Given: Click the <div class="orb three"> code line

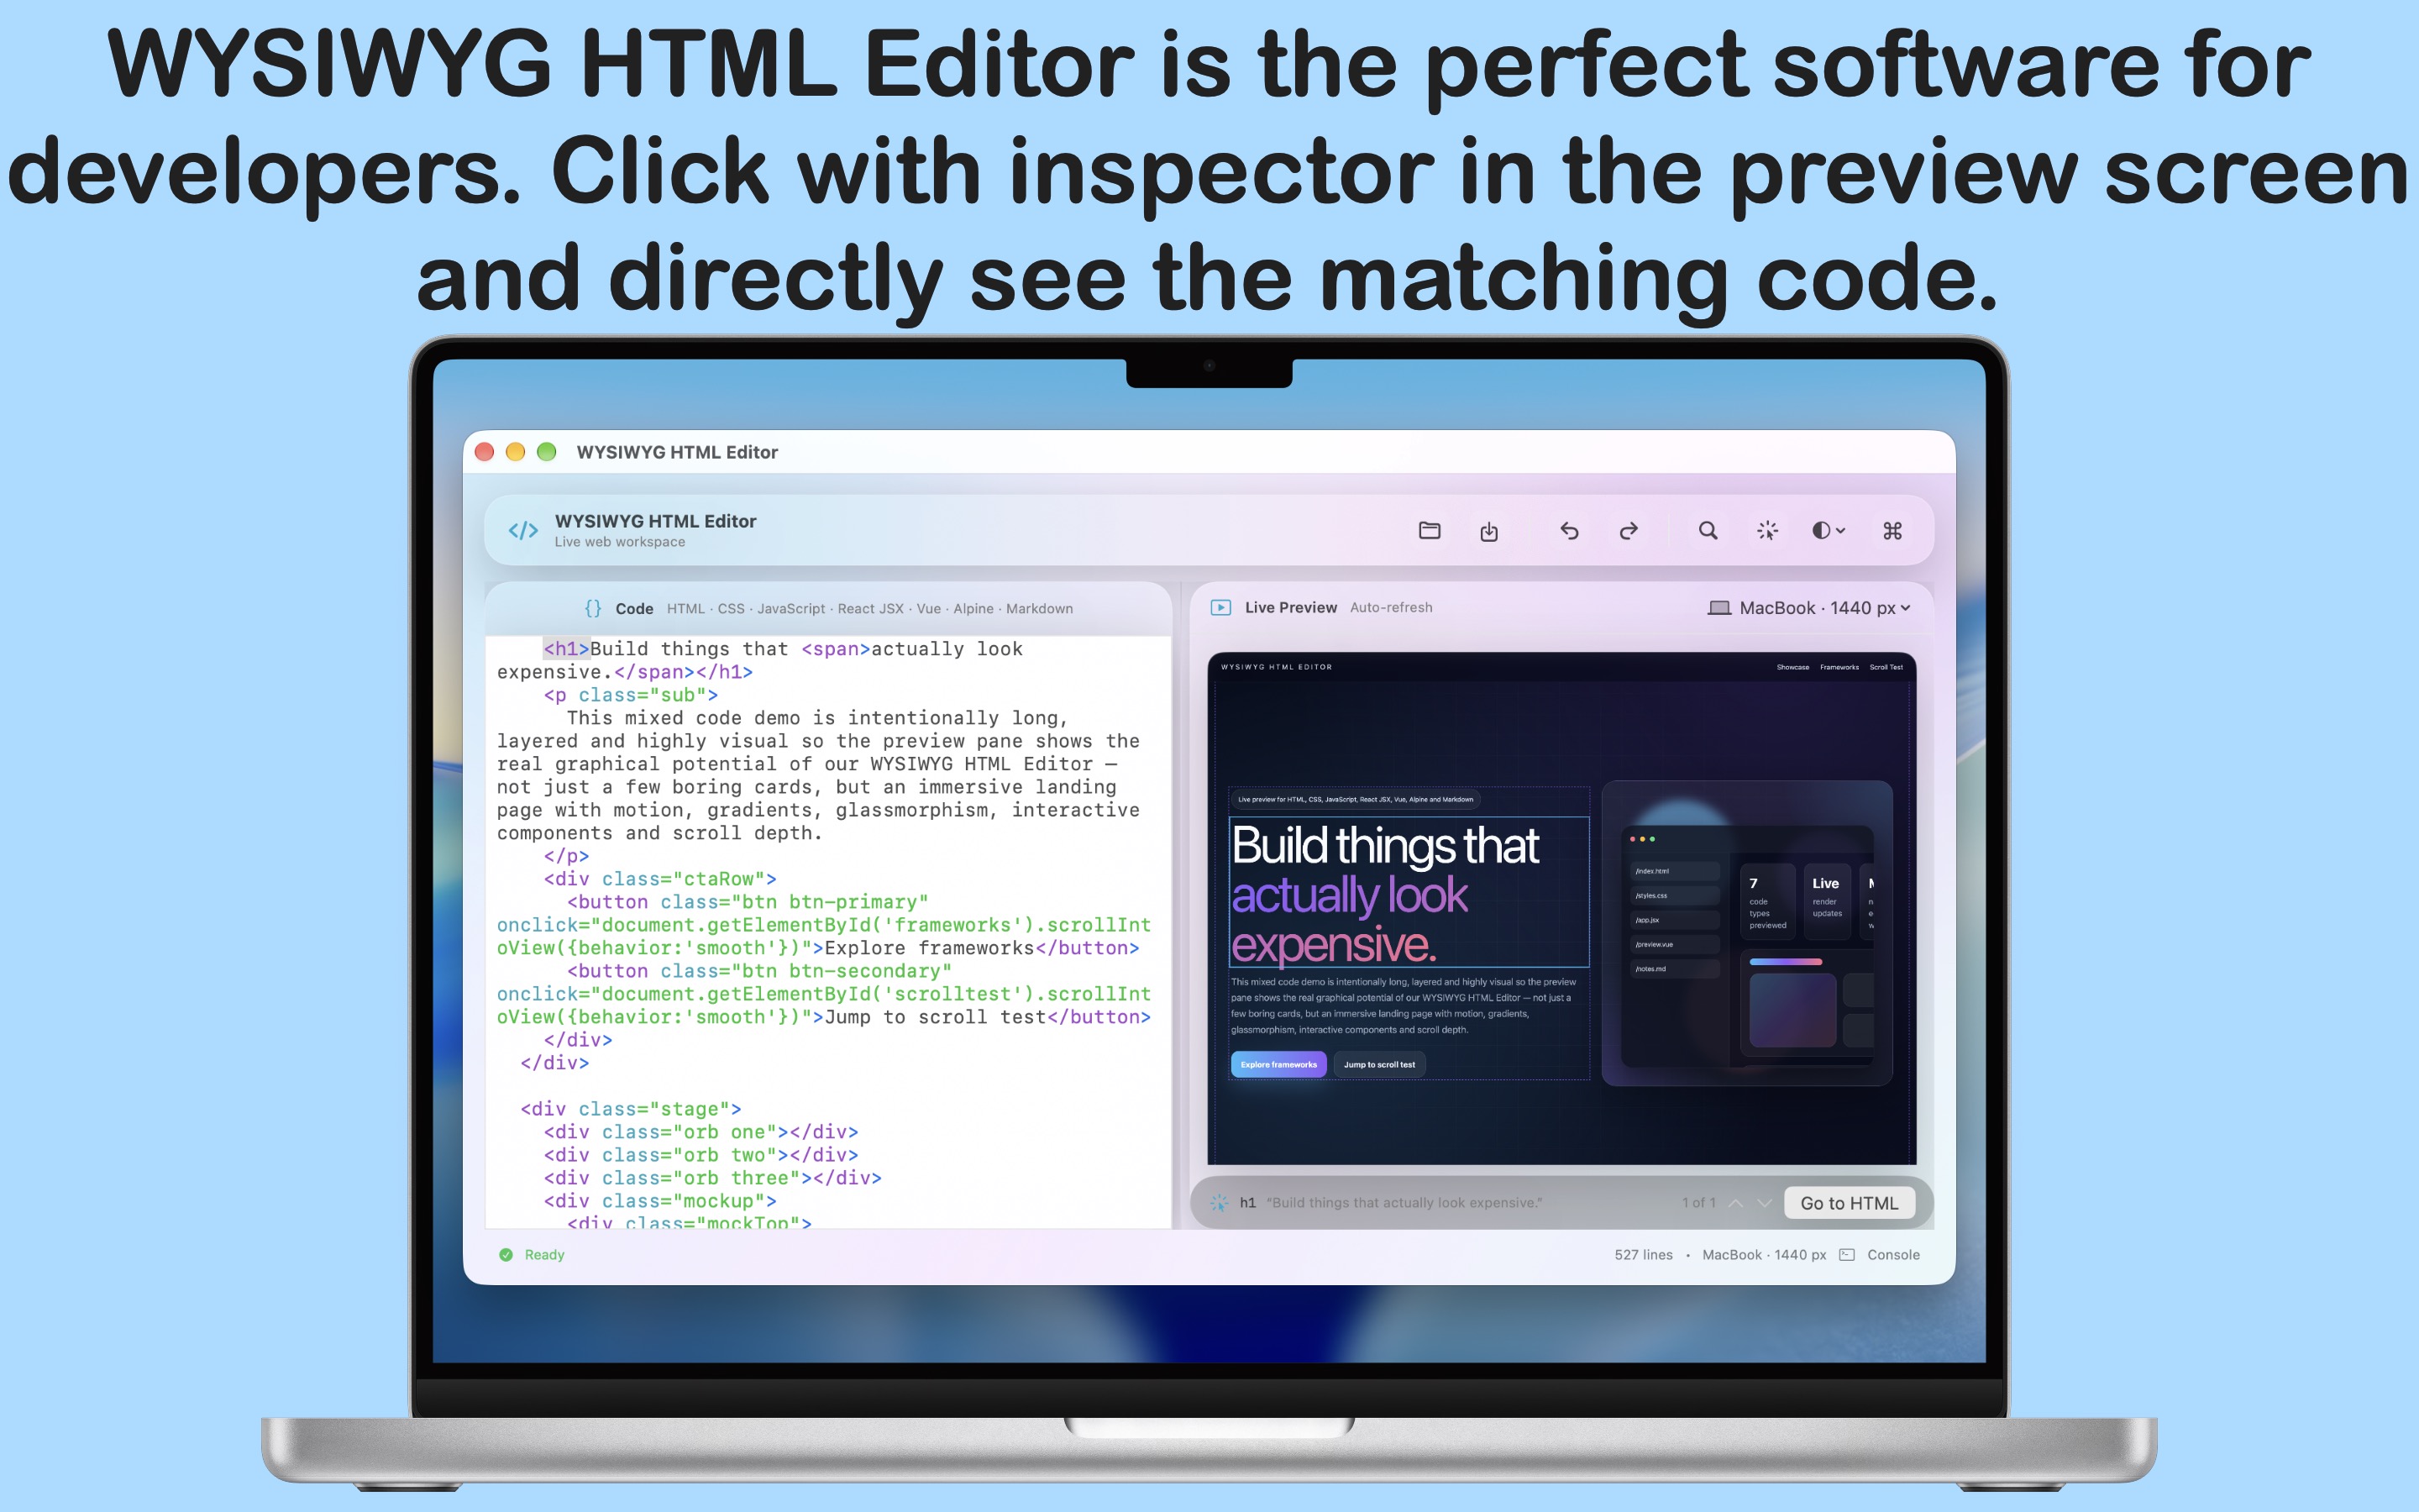Looking at the screenshot, I should pos(713,1178).
